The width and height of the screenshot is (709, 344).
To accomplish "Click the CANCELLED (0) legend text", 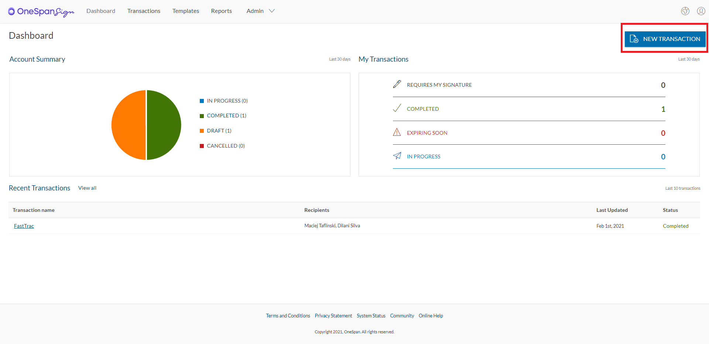I will [x=226, y=146].
